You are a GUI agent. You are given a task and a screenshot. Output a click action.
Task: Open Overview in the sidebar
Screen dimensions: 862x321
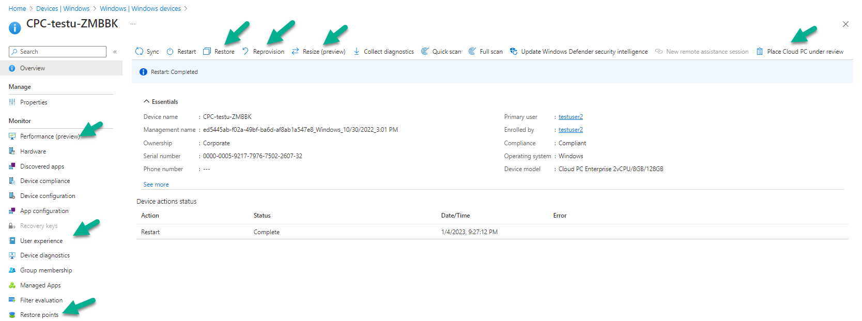[x=61, y=68]
